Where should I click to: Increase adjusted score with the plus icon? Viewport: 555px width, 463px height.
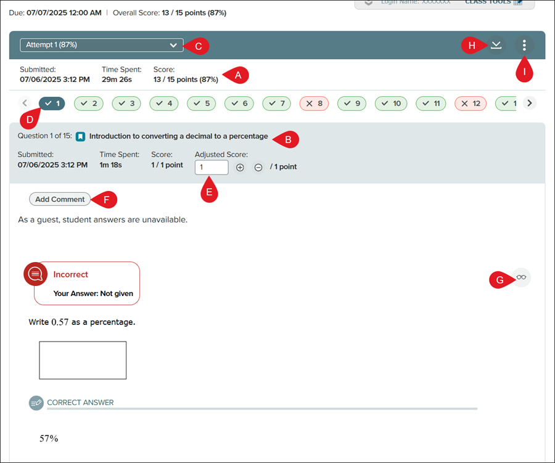pyautogui.click(x=240, y=167)
